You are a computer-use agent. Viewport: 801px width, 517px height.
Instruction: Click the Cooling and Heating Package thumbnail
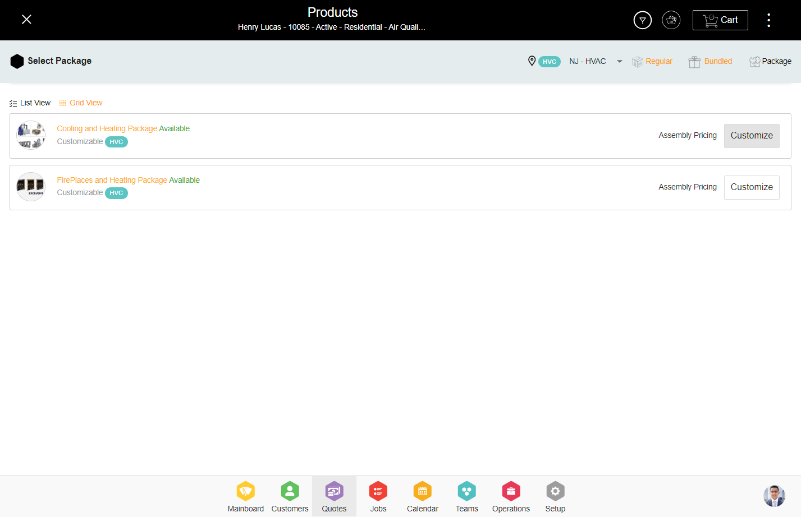pyautogui.click(x=31, y=136)
